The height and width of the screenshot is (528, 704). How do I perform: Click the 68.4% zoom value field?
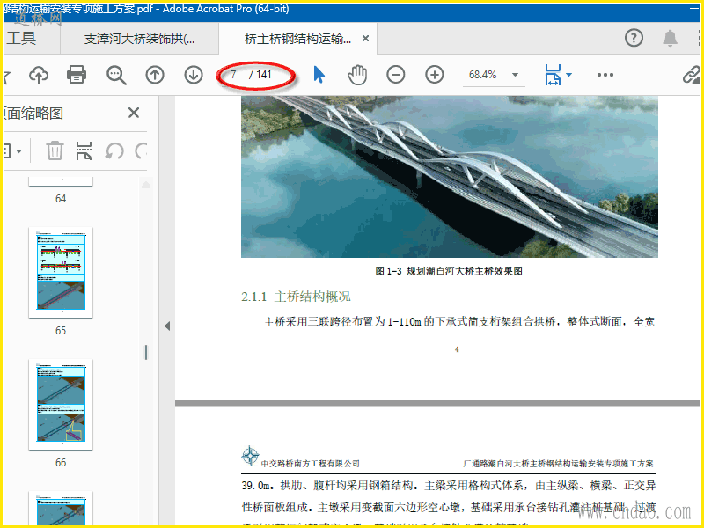tap(483, 75)
